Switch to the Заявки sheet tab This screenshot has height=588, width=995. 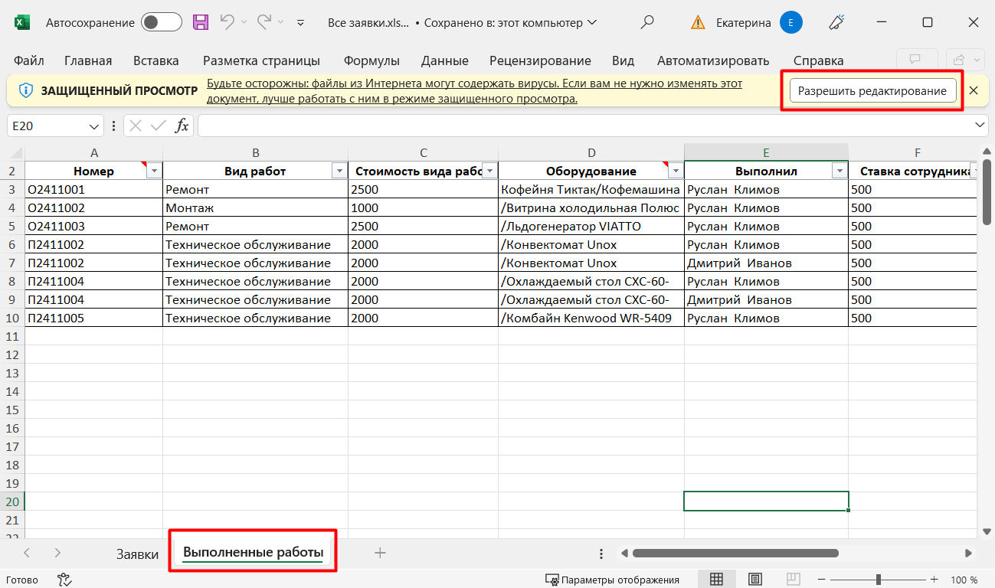point(137,554)
